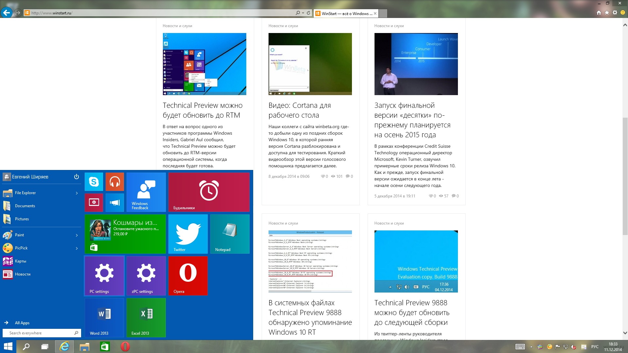
Task: Open the browser Home icon
Action: [x=599, y=12]
